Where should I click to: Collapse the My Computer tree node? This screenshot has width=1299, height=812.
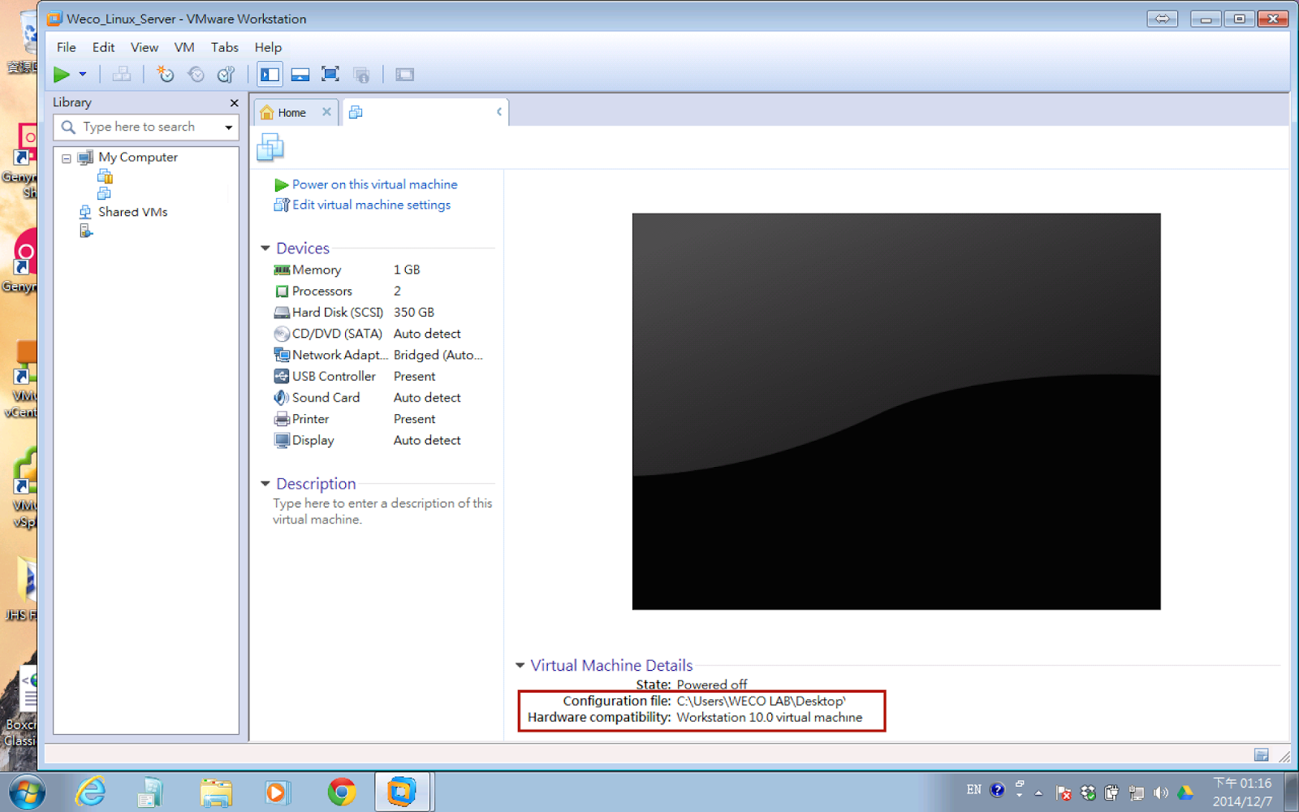click(x=67, y=158)
